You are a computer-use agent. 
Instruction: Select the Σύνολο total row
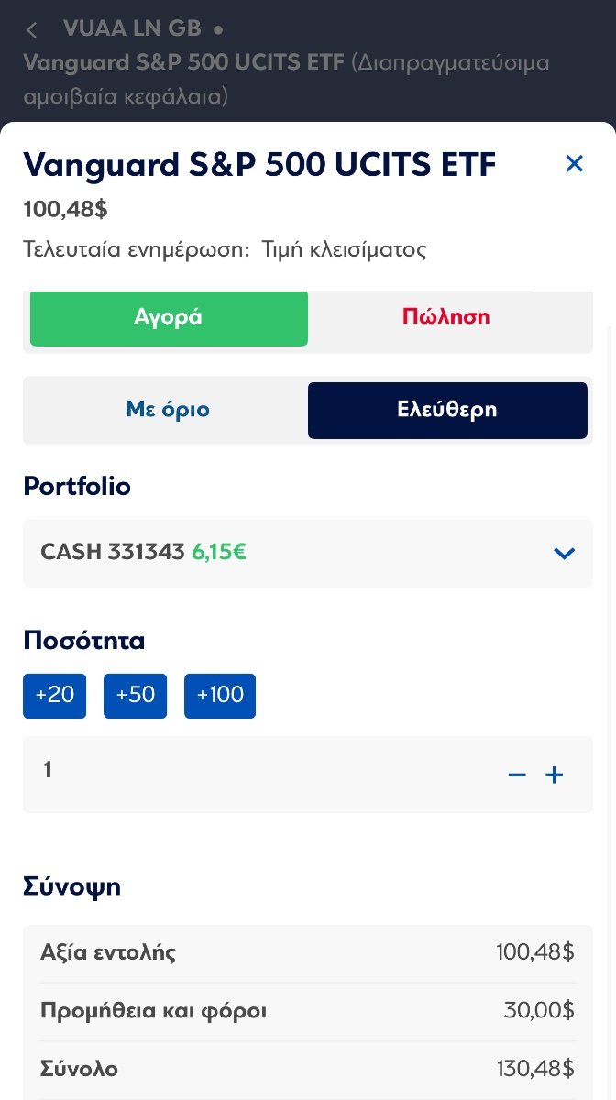pos(308,1069)
